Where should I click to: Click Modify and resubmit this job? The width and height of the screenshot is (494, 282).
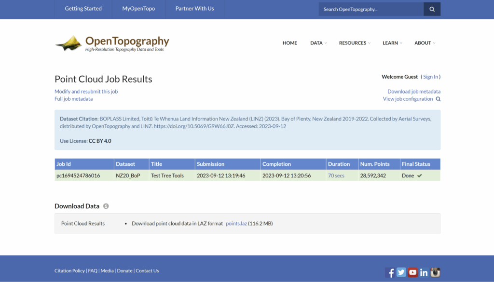pyautogui.click(x=86, y=92)
